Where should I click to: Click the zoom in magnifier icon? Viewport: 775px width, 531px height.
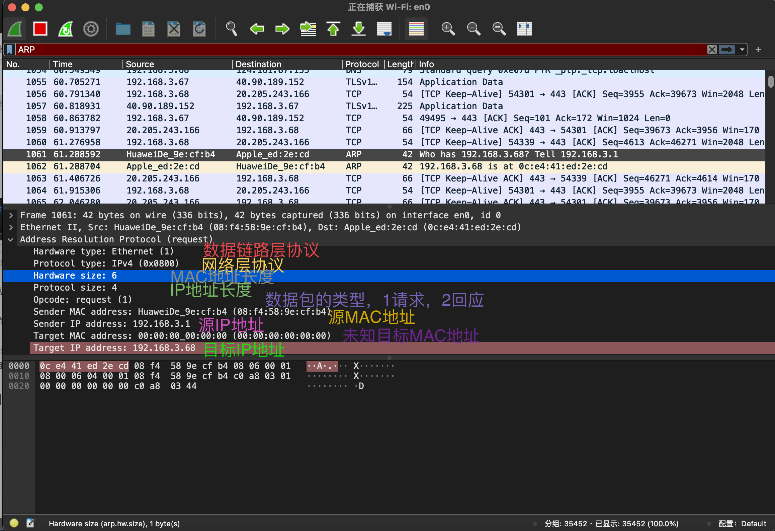tap(448, 29)
